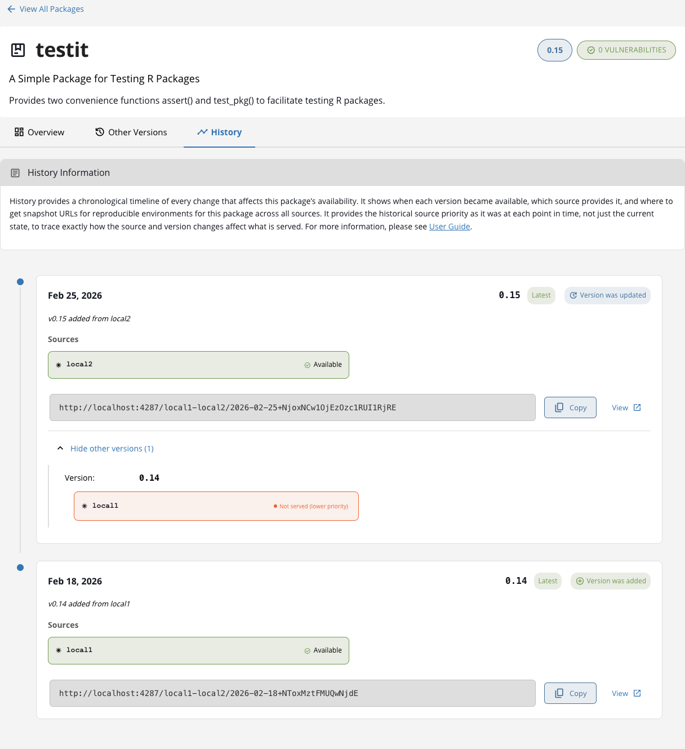Select the History tab
The image size is (685, 749).
[x=219, y=132]
